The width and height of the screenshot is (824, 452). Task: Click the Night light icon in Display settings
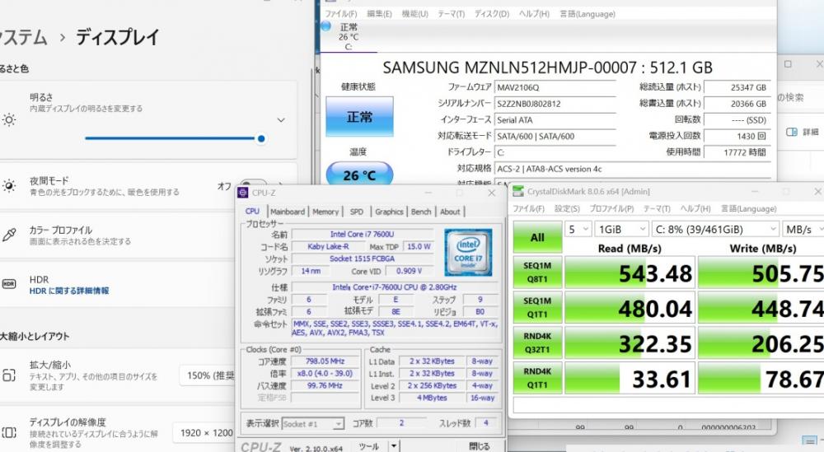point(9,186)
